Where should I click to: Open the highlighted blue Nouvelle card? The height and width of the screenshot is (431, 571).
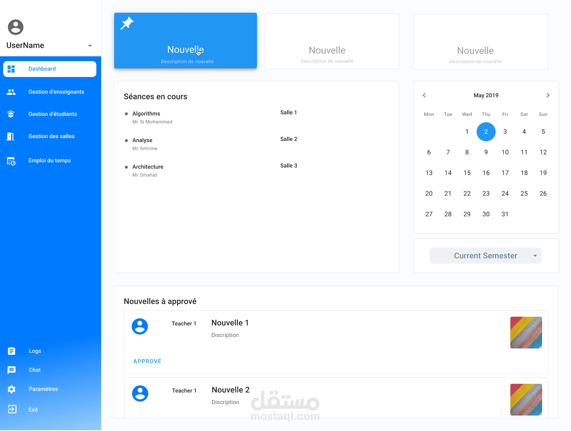click(x=186, y=40)
